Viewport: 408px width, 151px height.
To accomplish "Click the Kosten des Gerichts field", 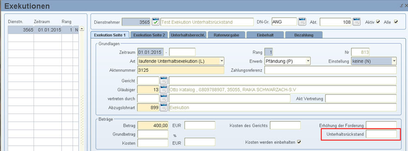I will pos(285,126).
